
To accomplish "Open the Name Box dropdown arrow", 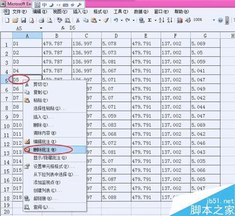I will 41,28.
